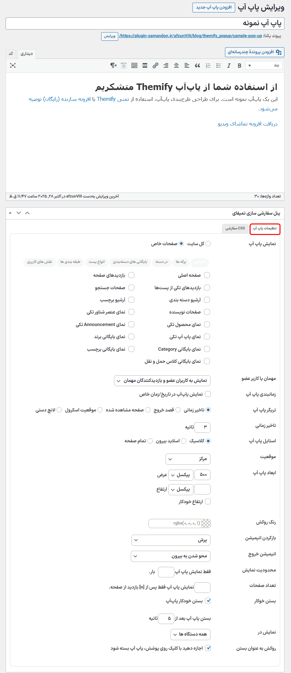Select the صفحات خاص radio option
The height and width of the screenshot is (673, 291).
181,244
